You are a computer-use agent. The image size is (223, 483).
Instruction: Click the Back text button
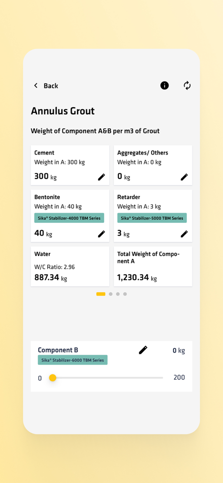51,86
